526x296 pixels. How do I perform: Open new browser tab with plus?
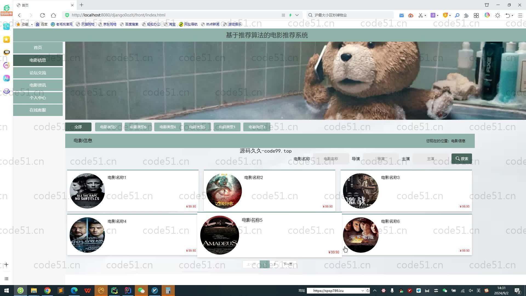(81, 5)
